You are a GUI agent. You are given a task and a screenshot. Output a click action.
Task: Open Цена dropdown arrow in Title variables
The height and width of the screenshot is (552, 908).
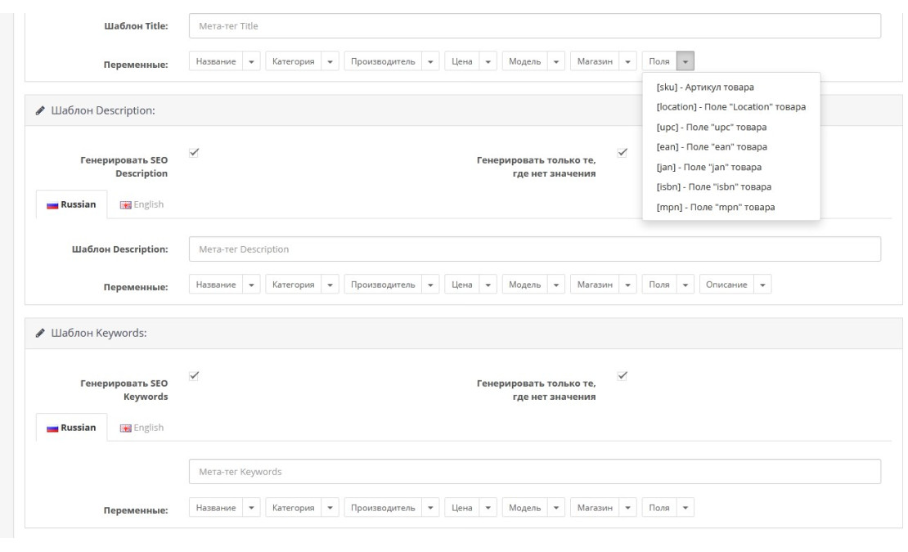[x=488, y=61]
